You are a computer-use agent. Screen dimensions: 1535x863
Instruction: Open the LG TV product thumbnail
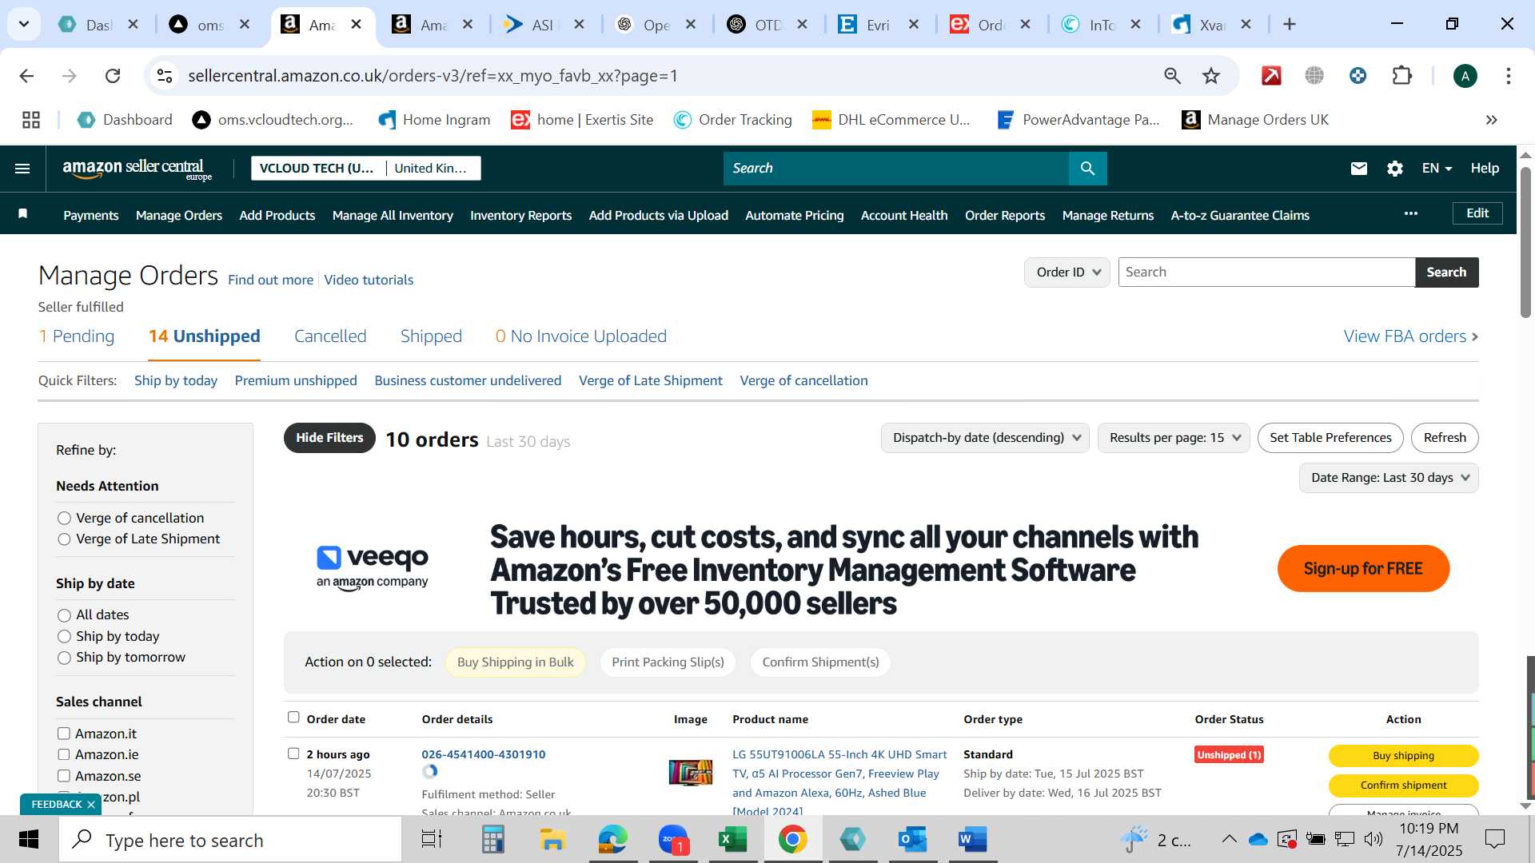click(x=691, y=773)
